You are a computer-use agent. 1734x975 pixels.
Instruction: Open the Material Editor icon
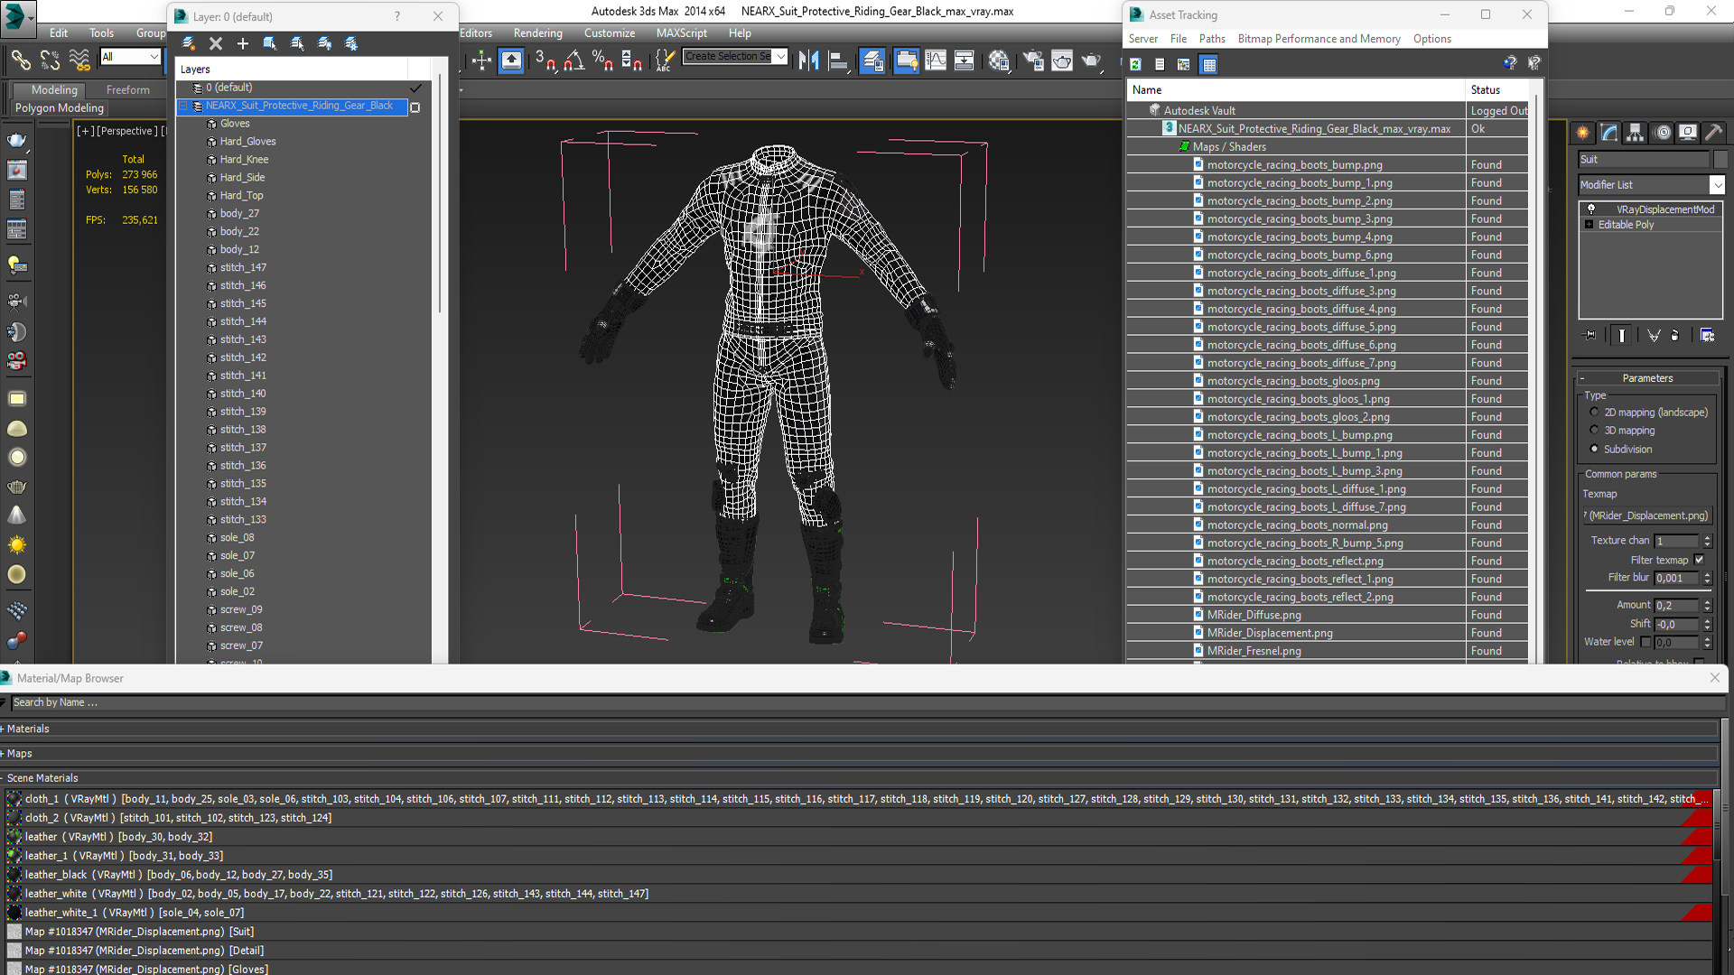tap(999, 60)
